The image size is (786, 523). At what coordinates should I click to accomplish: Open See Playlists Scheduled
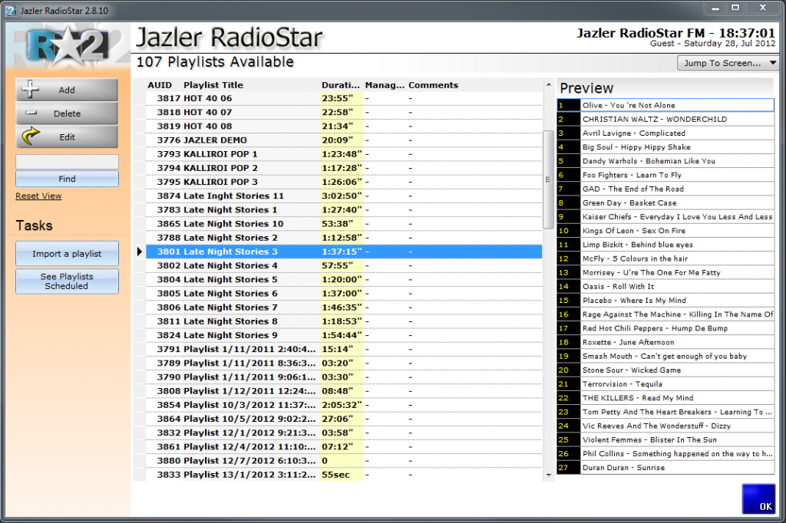tap(68, 281)
